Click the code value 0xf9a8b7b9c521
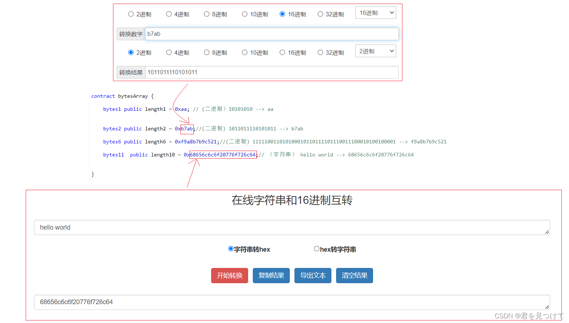 [x=196, y=142]
